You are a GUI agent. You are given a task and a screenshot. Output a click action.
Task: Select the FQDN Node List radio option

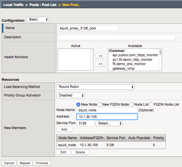pyautogui.click(x=152, y=104)
